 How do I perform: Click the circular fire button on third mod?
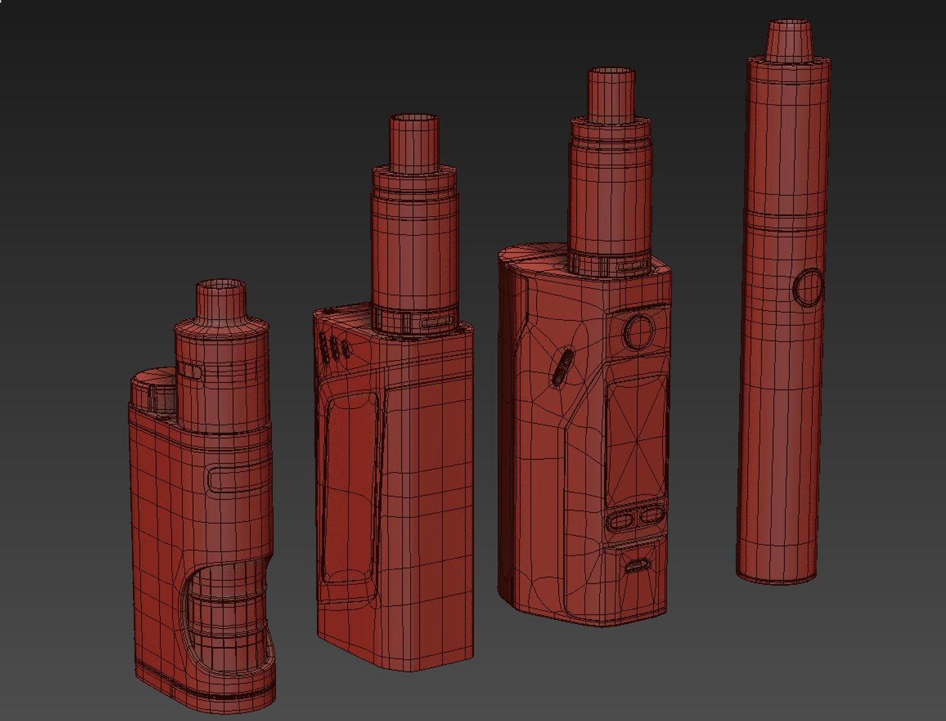pos(639,332)
